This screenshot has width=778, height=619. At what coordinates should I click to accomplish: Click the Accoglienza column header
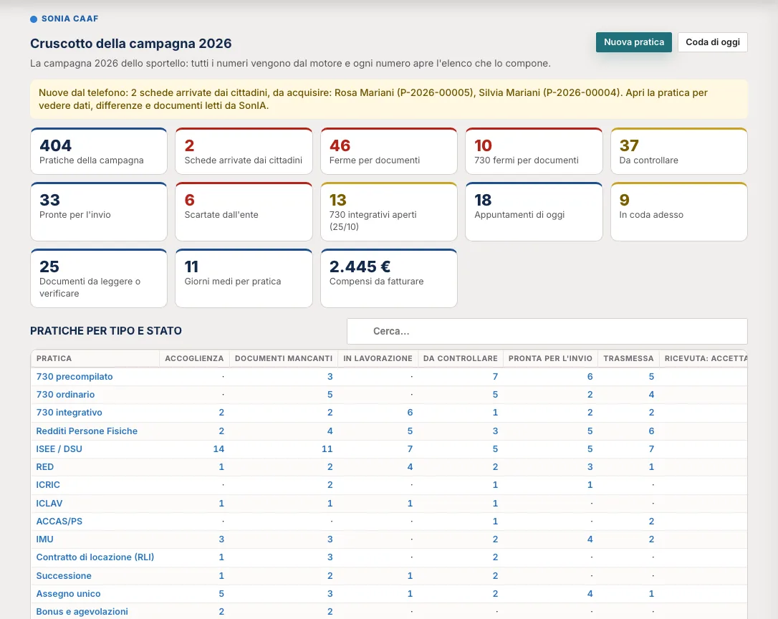tap(194, 358)
